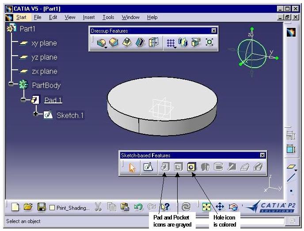Open the Insert menu

(89, 17)
